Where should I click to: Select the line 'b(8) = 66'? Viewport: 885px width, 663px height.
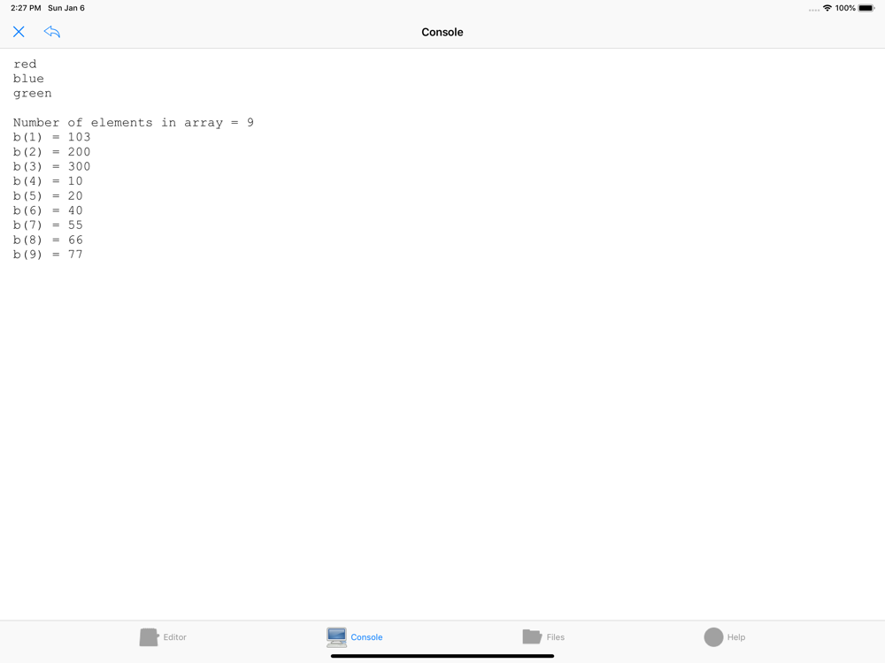click(x=48, y=240)
